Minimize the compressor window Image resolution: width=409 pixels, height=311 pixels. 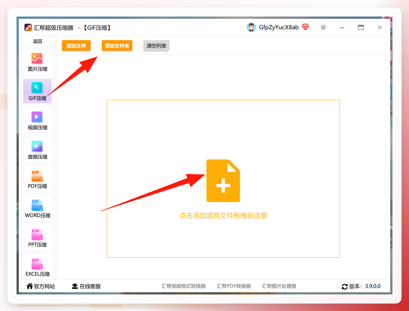pos(342,28)
